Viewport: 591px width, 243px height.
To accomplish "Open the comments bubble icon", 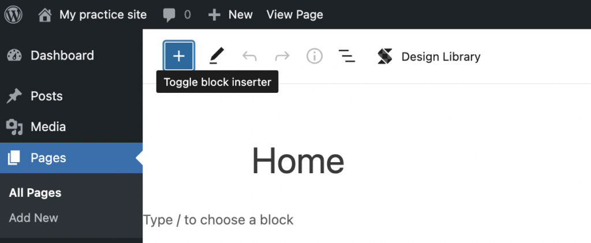I will point(169,15).
